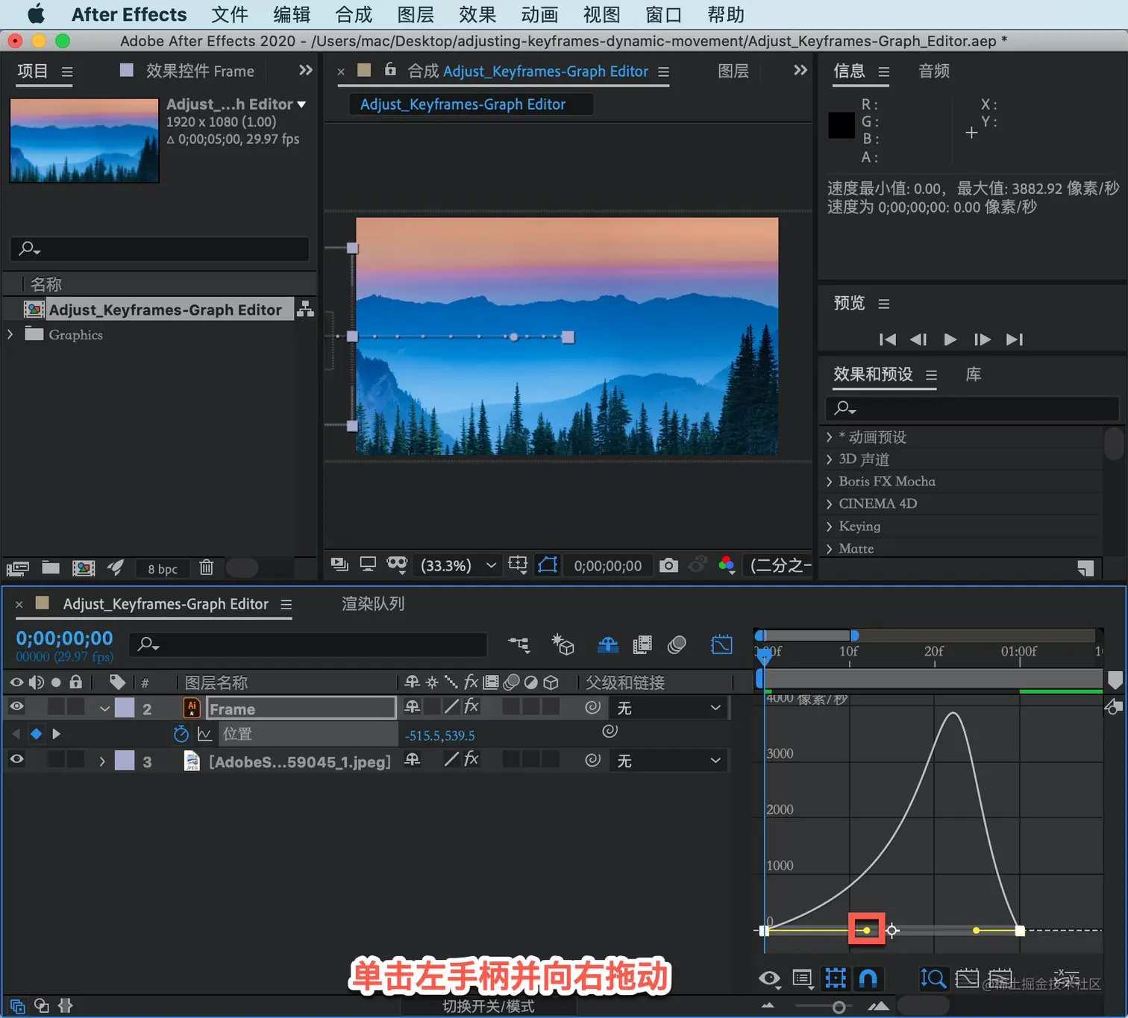
Task: Click the graph type and options icon
Action: click(803, 978)
